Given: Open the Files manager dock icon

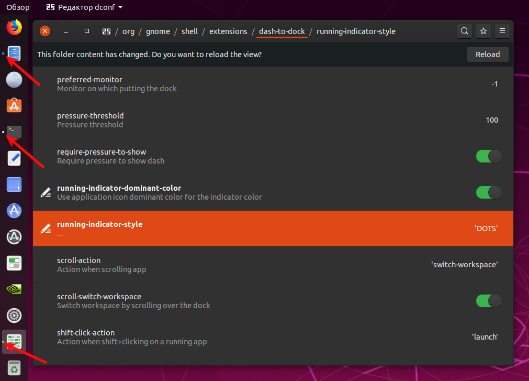Looking at the screenshot, I should (x=14, y=53).
